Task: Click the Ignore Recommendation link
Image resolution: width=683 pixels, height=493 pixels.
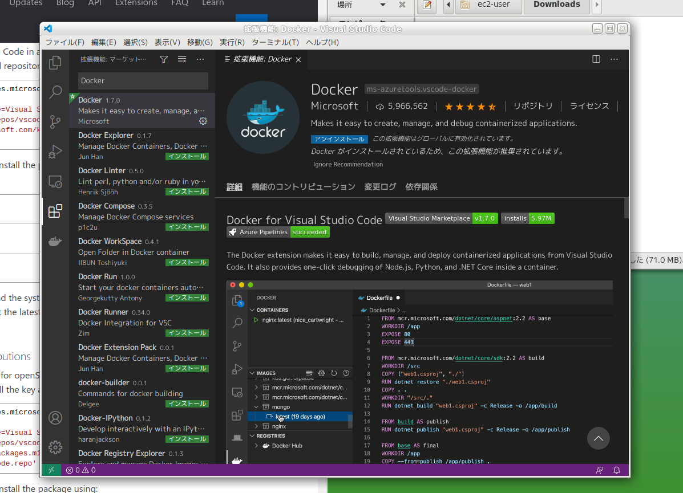Action: [348, 164]
